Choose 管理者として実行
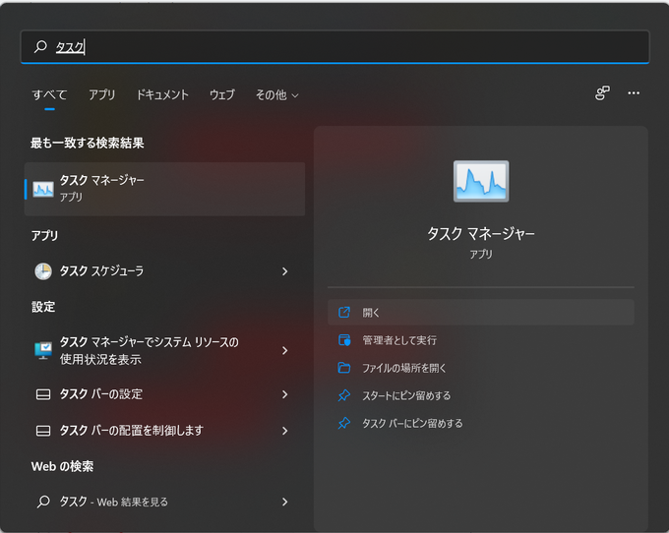 pos(481,340)
